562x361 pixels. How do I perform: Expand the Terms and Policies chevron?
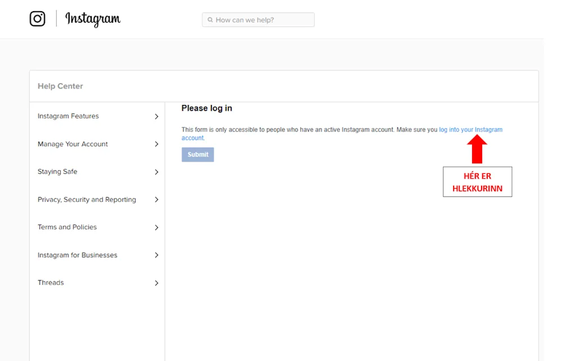point(157,227)
